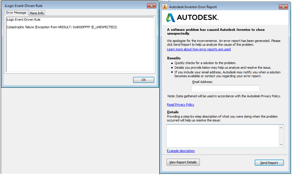The image size is (292, 175).
Task: Open View Report Details
Action: 183,162
